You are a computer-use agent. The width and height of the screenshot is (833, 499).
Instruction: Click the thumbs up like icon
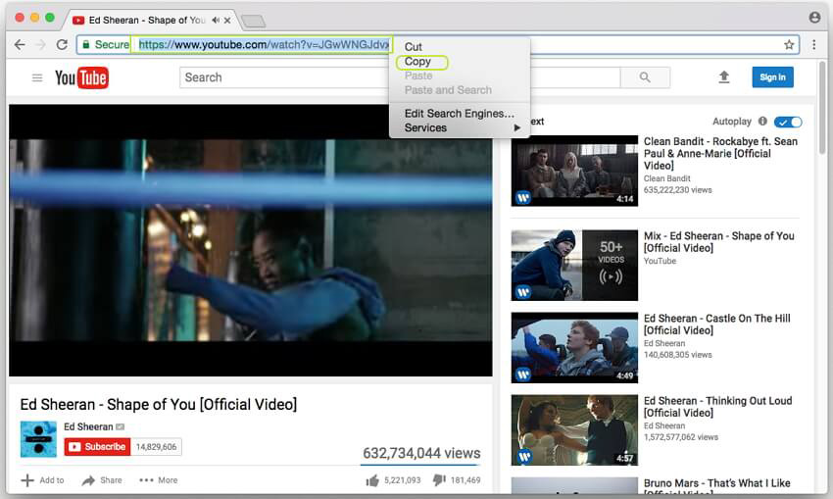pyautogui.click(x=371, y=479)
